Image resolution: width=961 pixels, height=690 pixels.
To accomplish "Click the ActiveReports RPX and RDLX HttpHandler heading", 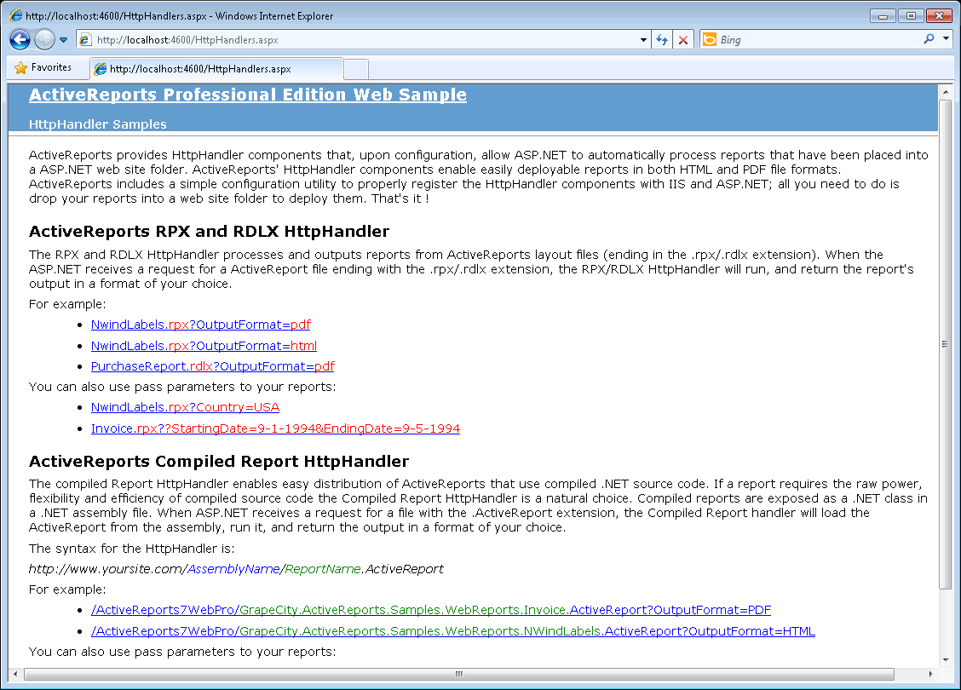I will pyautogui.click(x=209, y=231).
